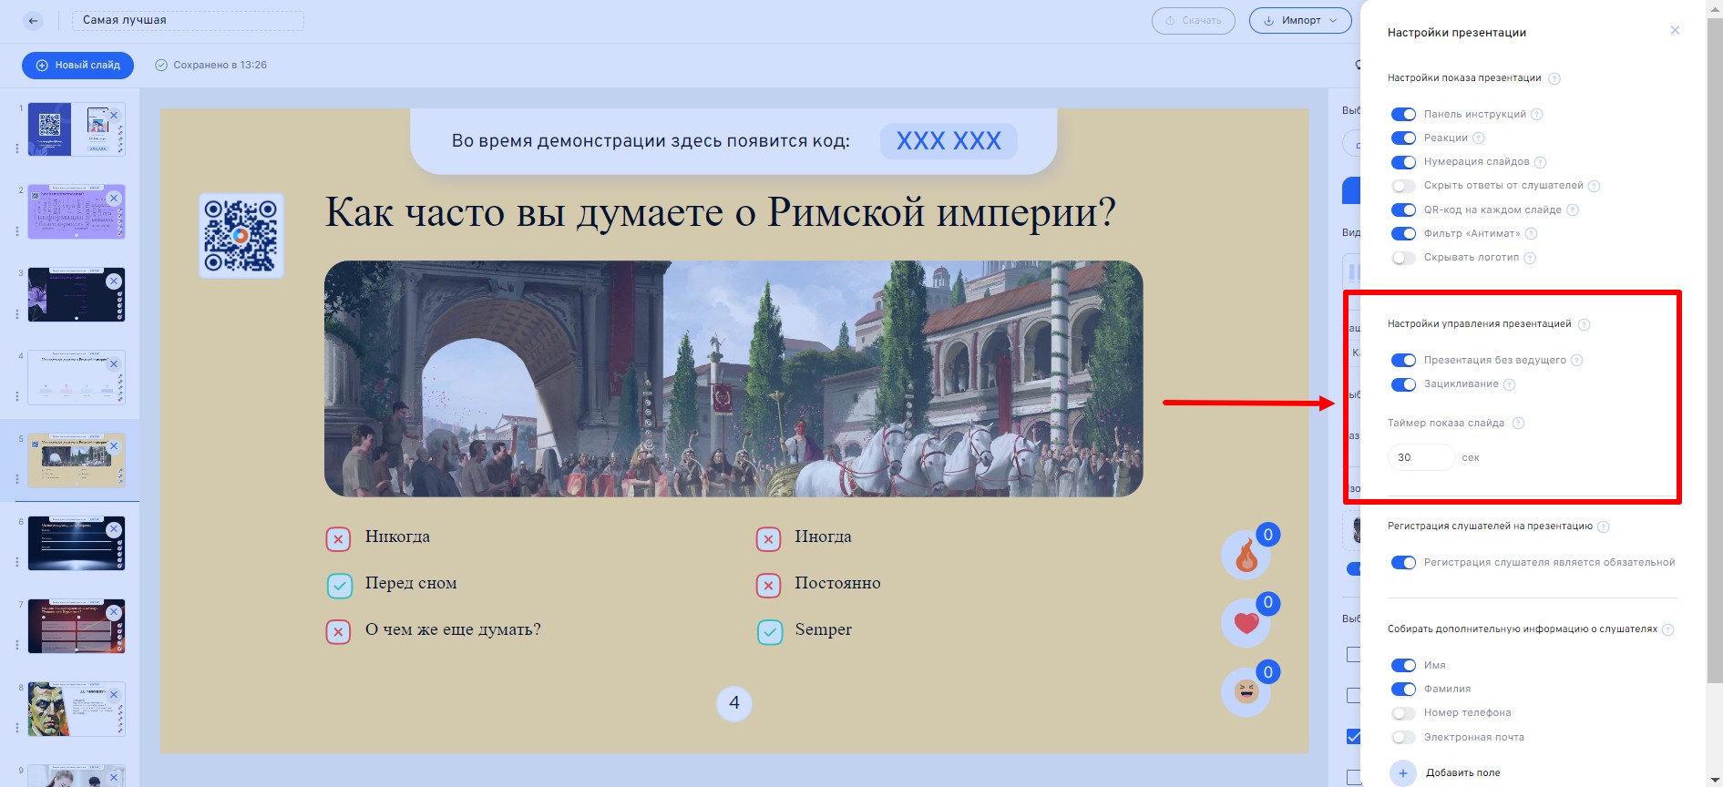The width and height of the screenshot is (1723, 787).
Task: Click the slide timer seconds field
Action: [1421, 457]
